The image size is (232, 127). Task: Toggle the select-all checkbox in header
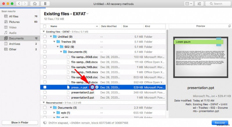coord(45,26)
